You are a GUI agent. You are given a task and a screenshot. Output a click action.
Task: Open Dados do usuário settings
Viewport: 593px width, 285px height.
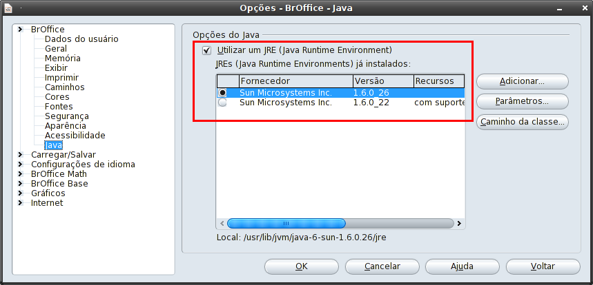pos(81,39)
